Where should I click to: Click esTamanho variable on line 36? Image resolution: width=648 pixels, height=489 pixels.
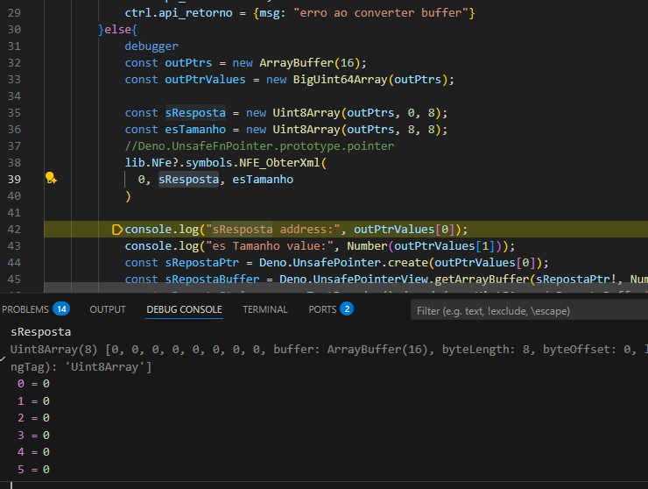pyautogui.click(x=195, y=130)
